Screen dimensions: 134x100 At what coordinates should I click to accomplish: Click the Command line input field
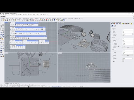point(69,16)
